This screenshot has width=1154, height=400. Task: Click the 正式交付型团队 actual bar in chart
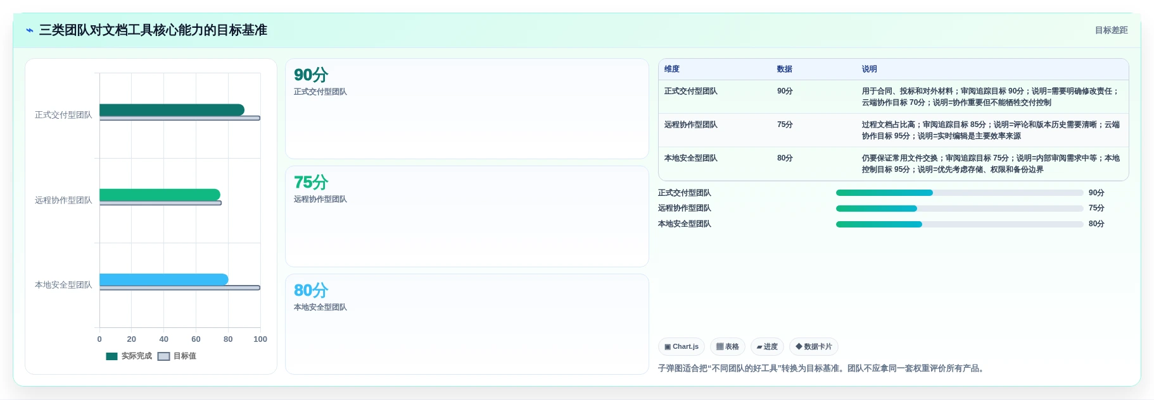coord(172,110)
